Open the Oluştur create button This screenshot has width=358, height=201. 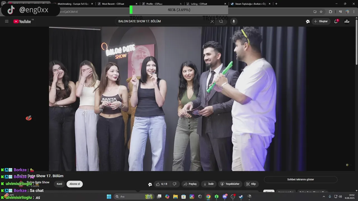[x=321, y=21]
